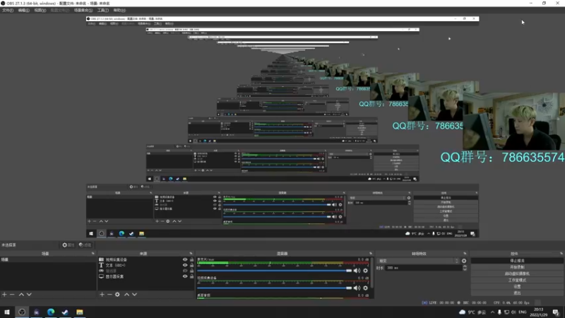Open source properties gear in the Sources toolbar
Screen dimensions: 565x318
pyautogui.click(x=117, y=295)
